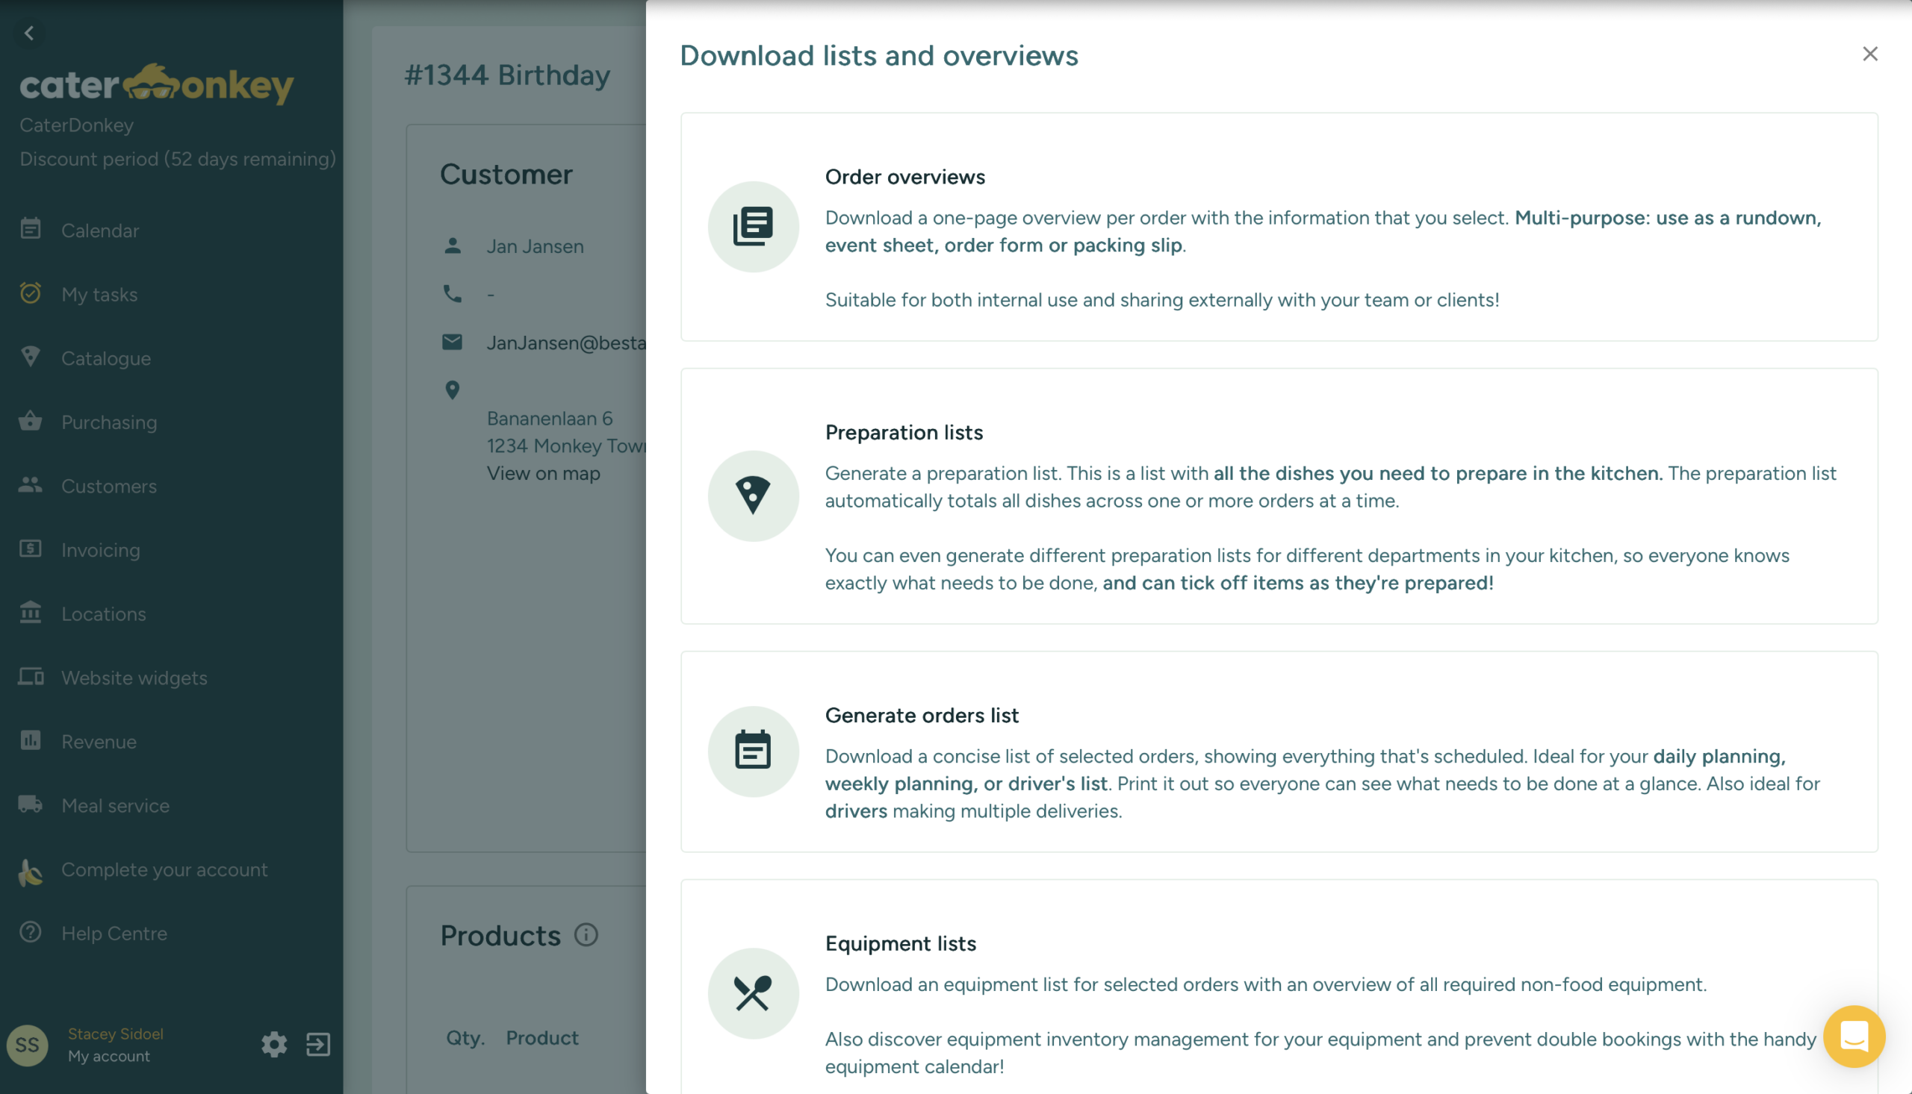
Task: Click the CaterMonkey logo
Action: pos(156,84)
